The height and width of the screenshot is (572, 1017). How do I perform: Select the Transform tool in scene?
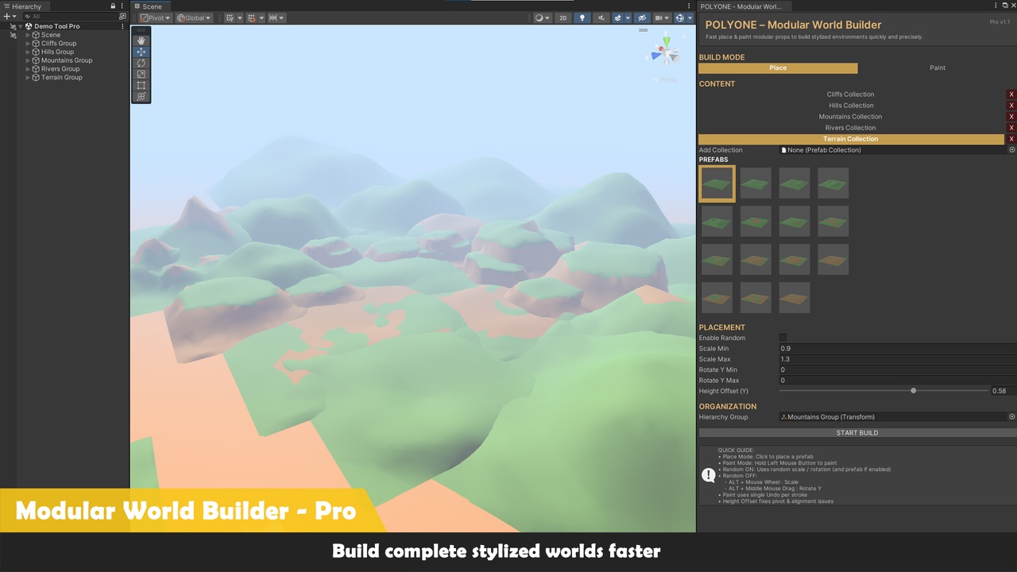(x=141, y=96)
